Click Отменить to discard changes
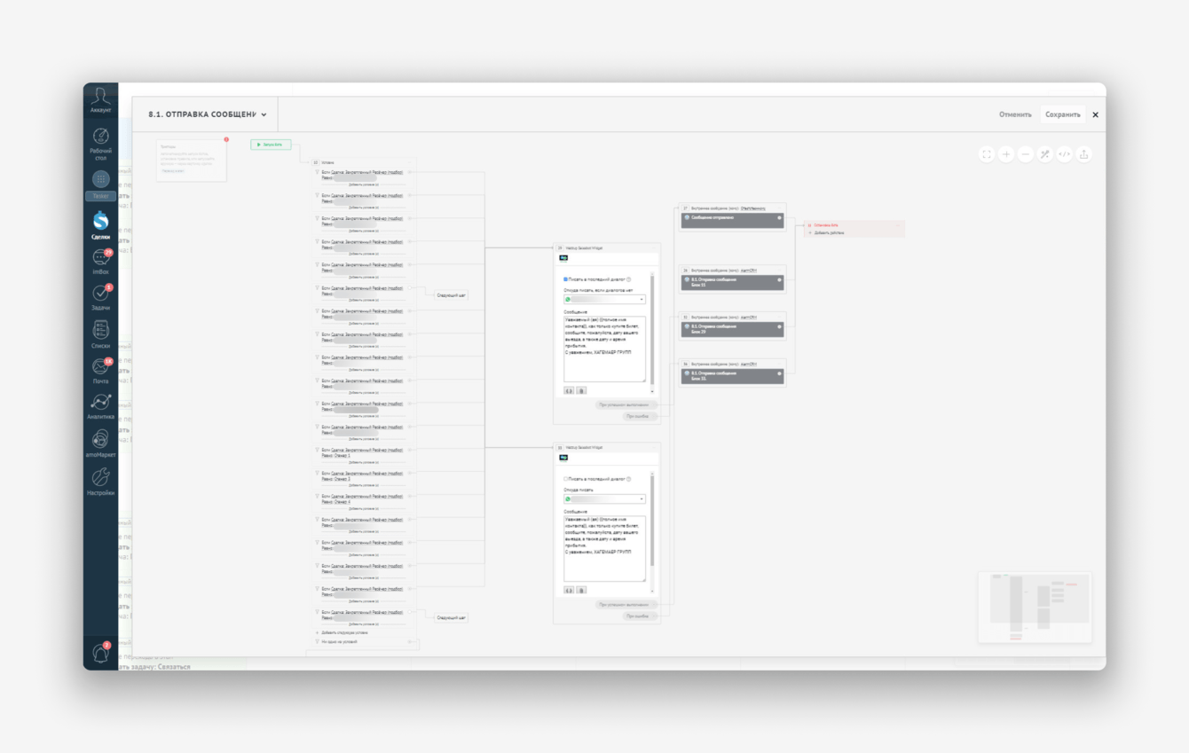 [x=1015, y=114]
